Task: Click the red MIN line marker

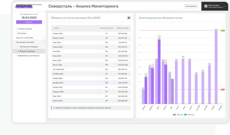Action: click(x=223, y=90)
